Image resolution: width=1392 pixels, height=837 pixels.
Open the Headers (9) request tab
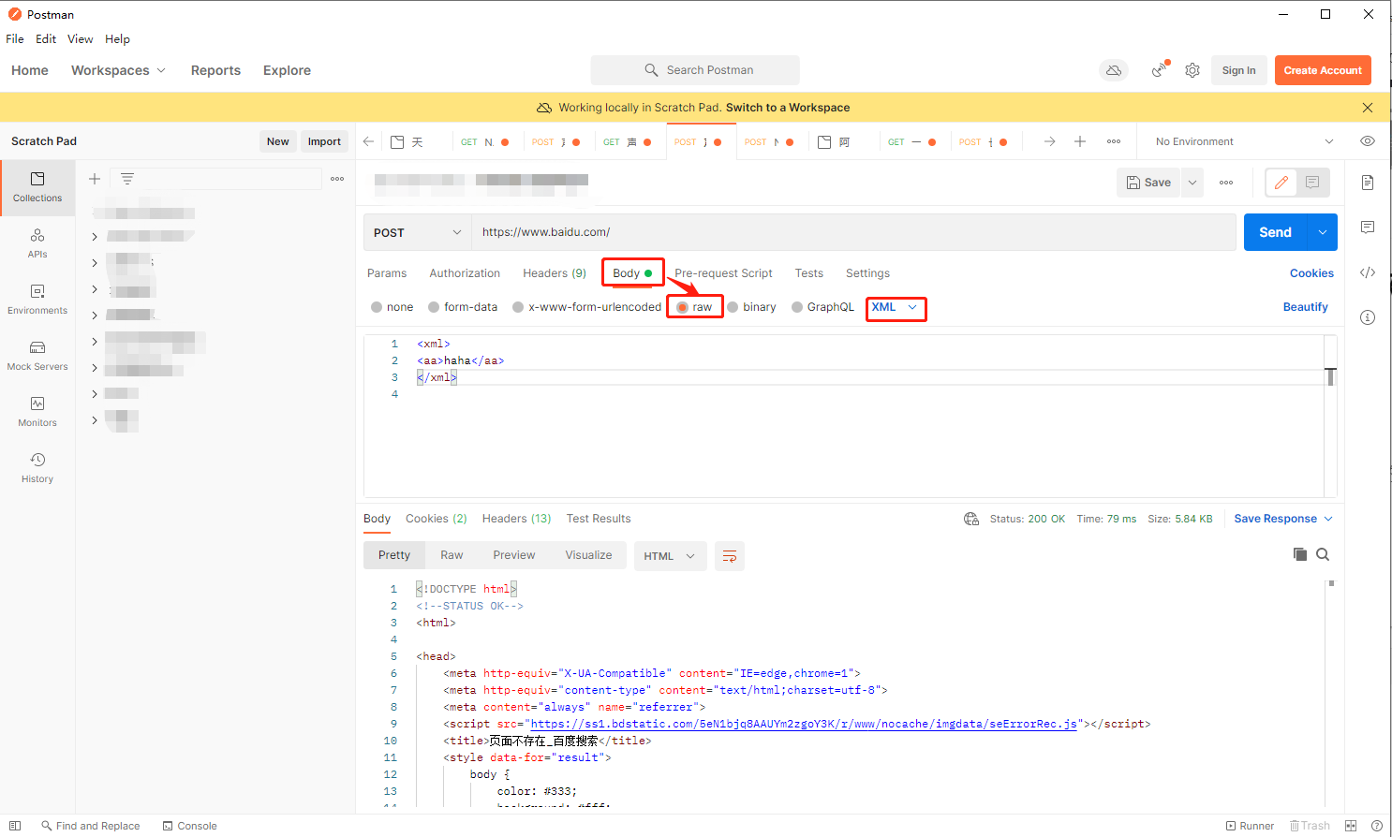(555, 273)
